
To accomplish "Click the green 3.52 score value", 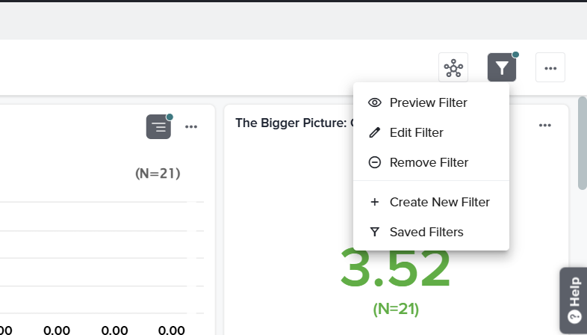I will (x=395, y=268).
